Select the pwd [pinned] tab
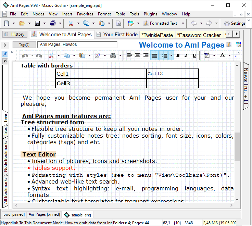Screen dimensions: 252x226 point(14,214)
